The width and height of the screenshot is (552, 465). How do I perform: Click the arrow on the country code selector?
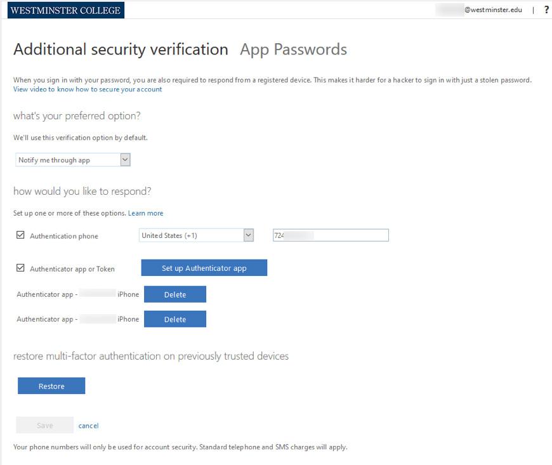tap(249, 235)
